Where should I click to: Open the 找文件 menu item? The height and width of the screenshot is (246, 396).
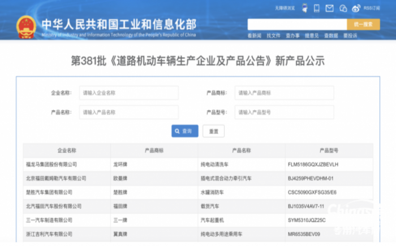click(273, 36)
